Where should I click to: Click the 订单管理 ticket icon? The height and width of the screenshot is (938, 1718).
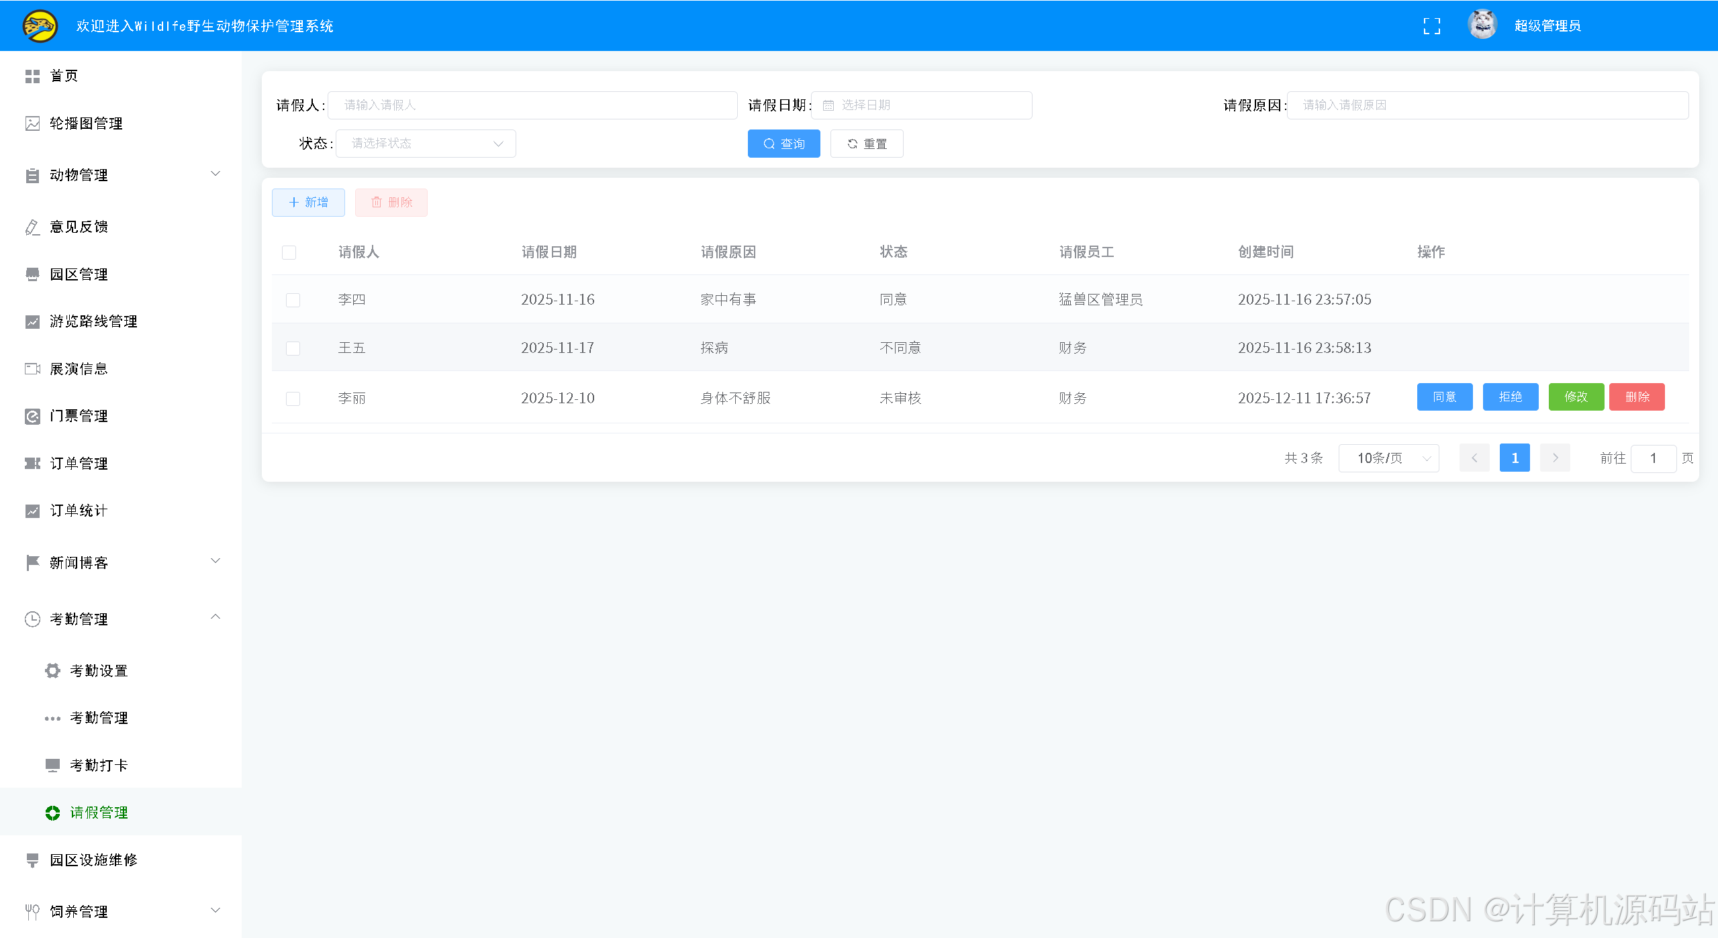coord(32,464)
